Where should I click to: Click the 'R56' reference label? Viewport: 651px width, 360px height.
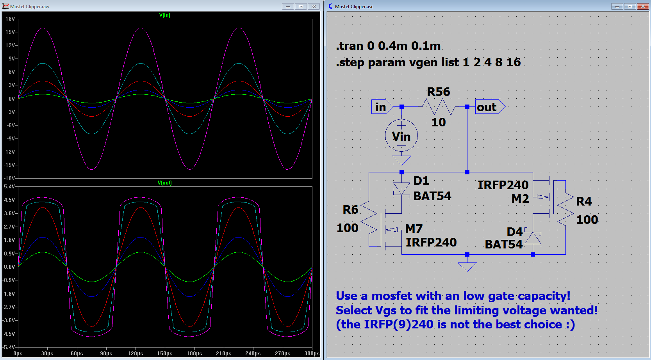point(439,92)
